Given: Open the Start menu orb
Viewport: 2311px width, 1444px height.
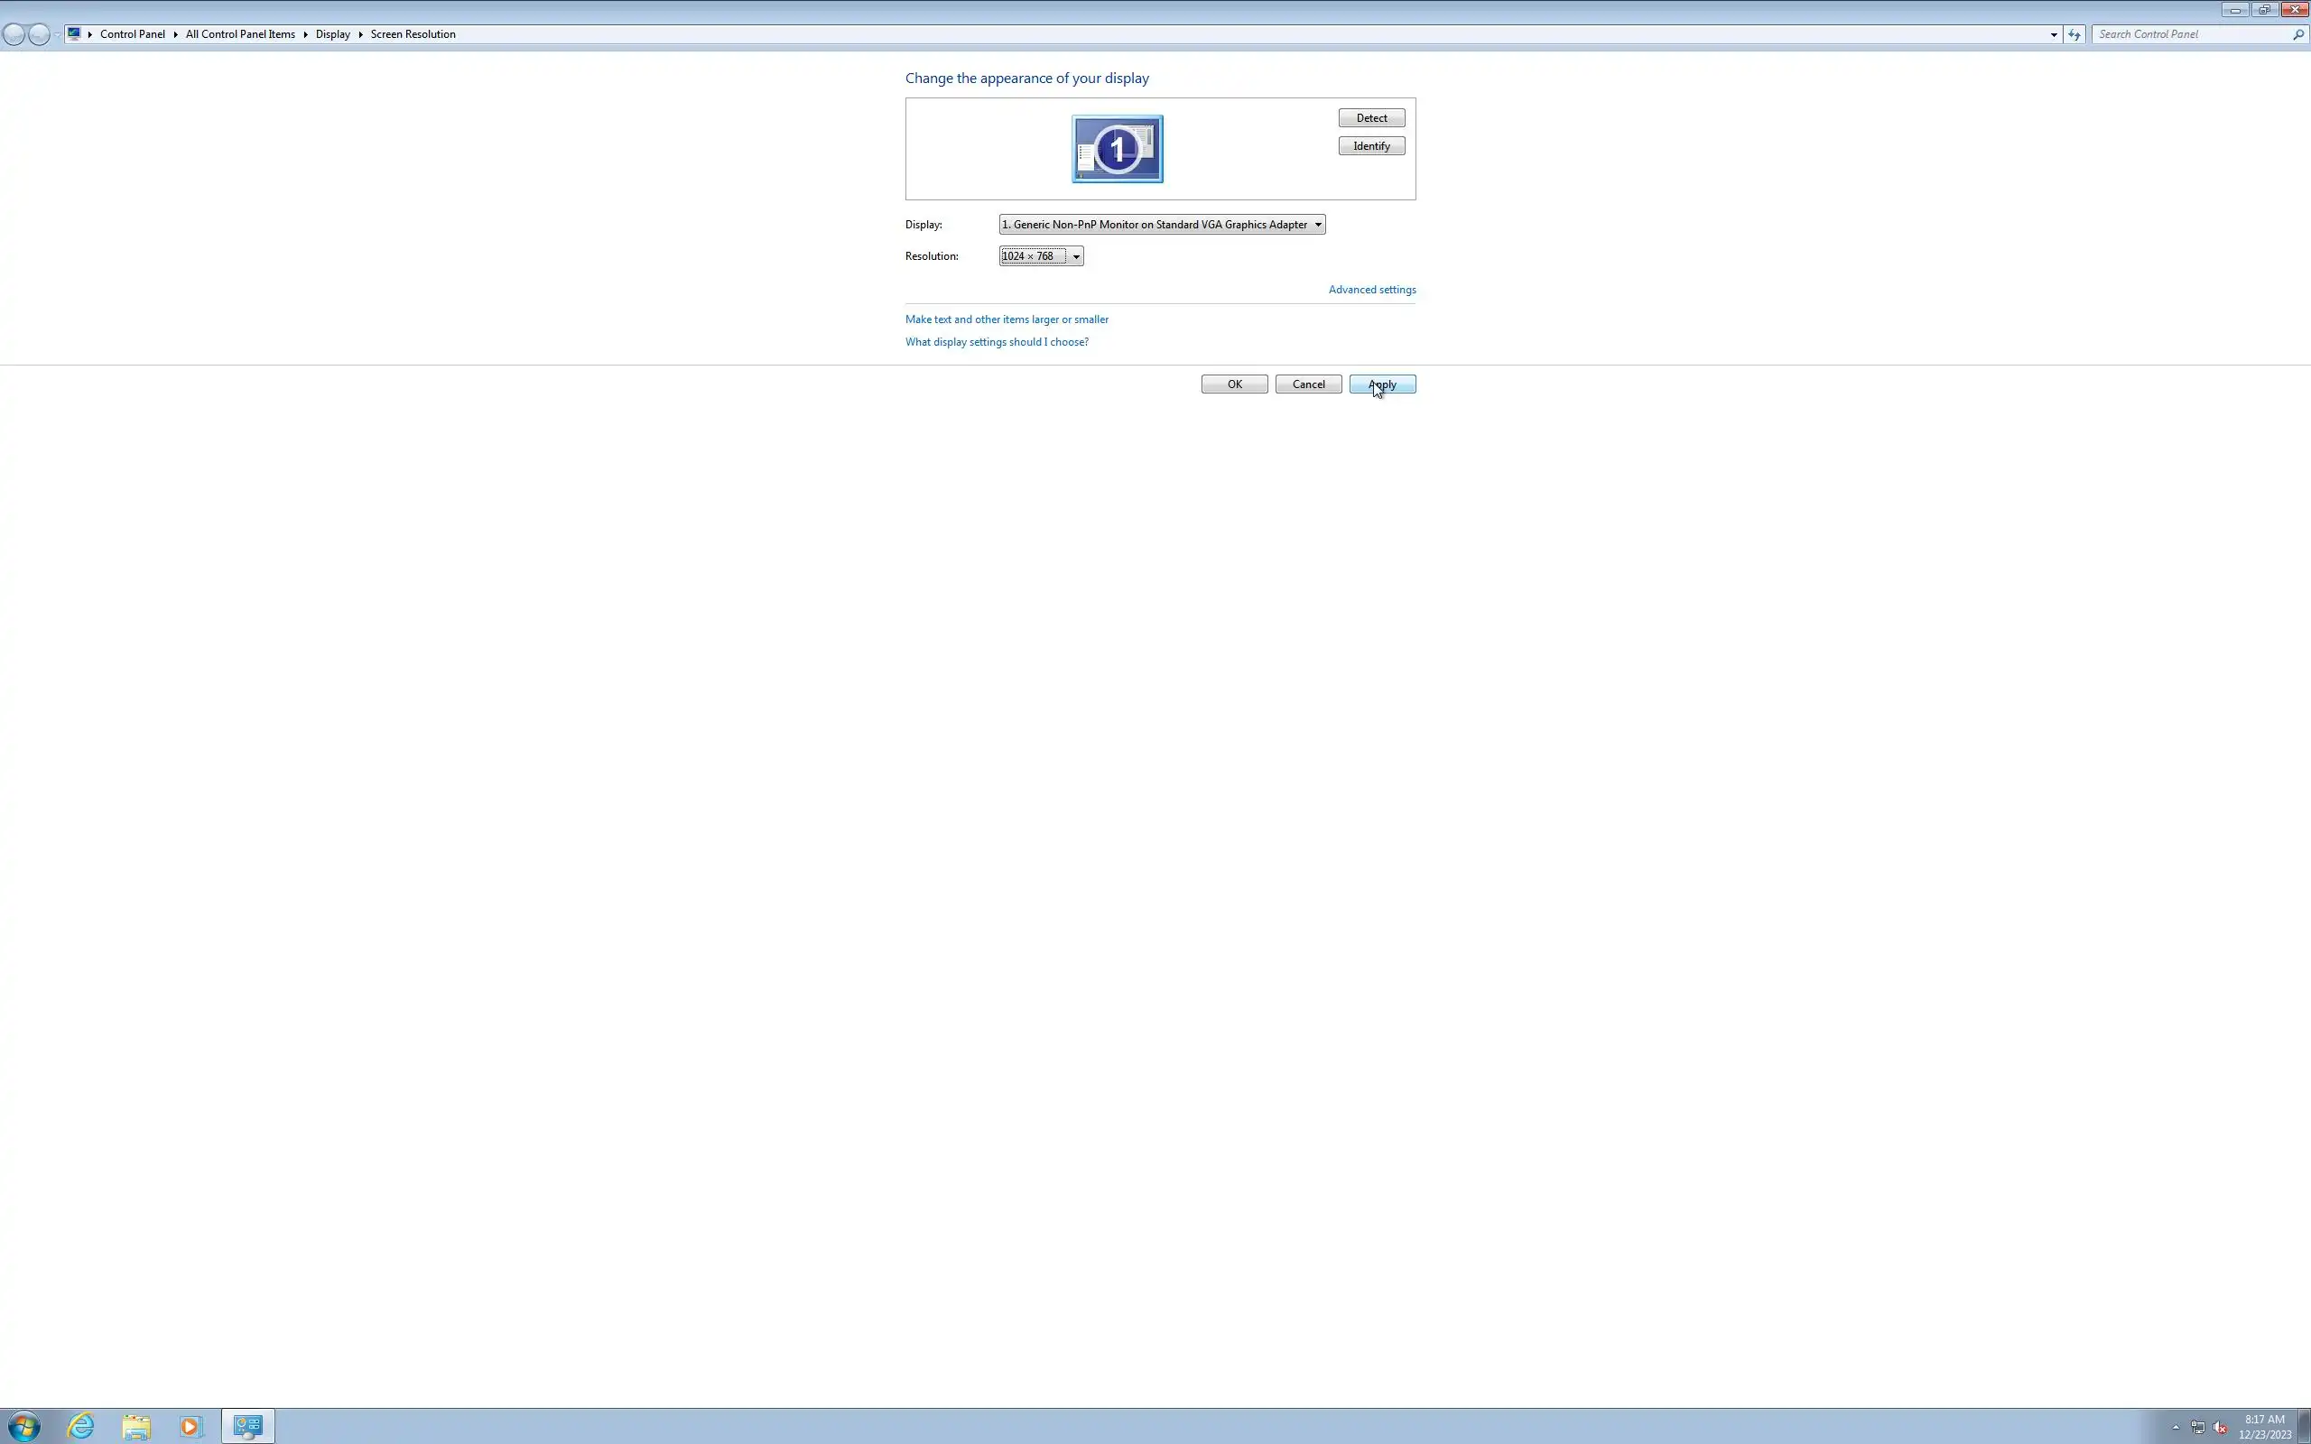Looking at the screenshot, I should 23,1427.
